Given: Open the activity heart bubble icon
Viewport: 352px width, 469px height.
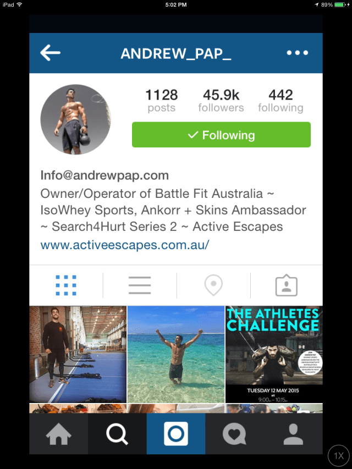Looking at the screenshot, I should click(234, 434).
